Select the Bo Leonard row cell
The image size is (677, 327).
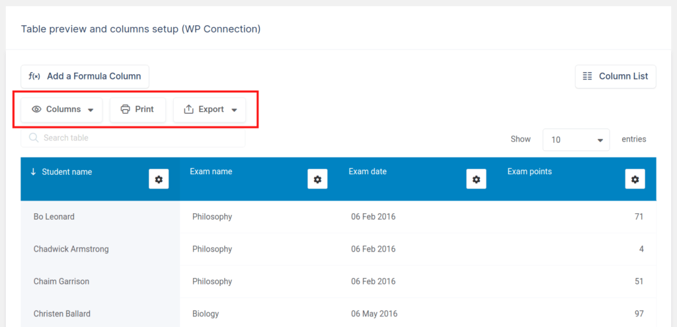click(x=54, y=217)
